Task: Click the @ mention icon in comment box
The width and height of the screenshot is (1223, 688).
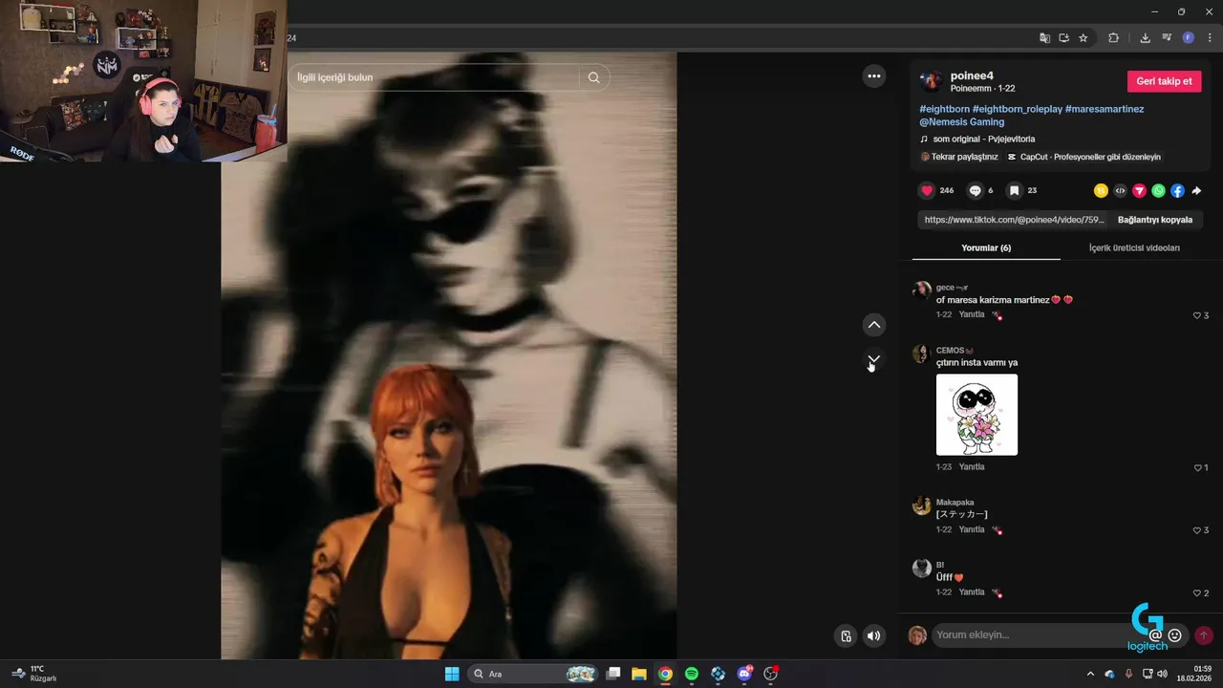Action: [1155, 635]
